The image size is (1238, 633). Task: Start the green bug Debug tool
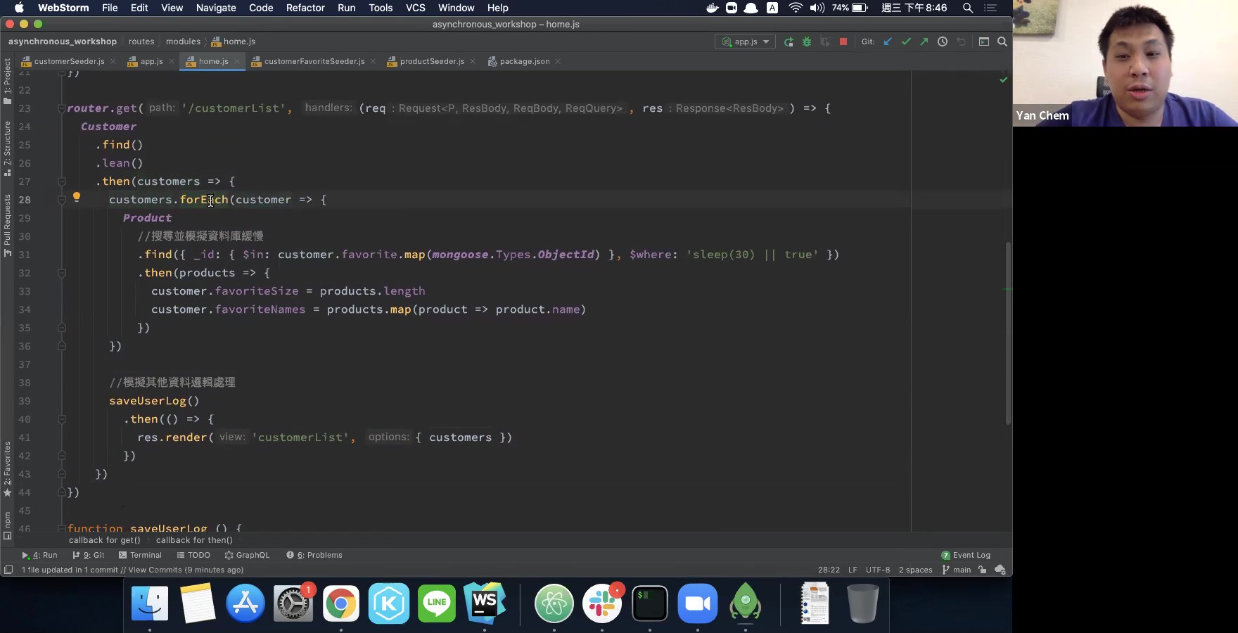[x=807, y=42]
